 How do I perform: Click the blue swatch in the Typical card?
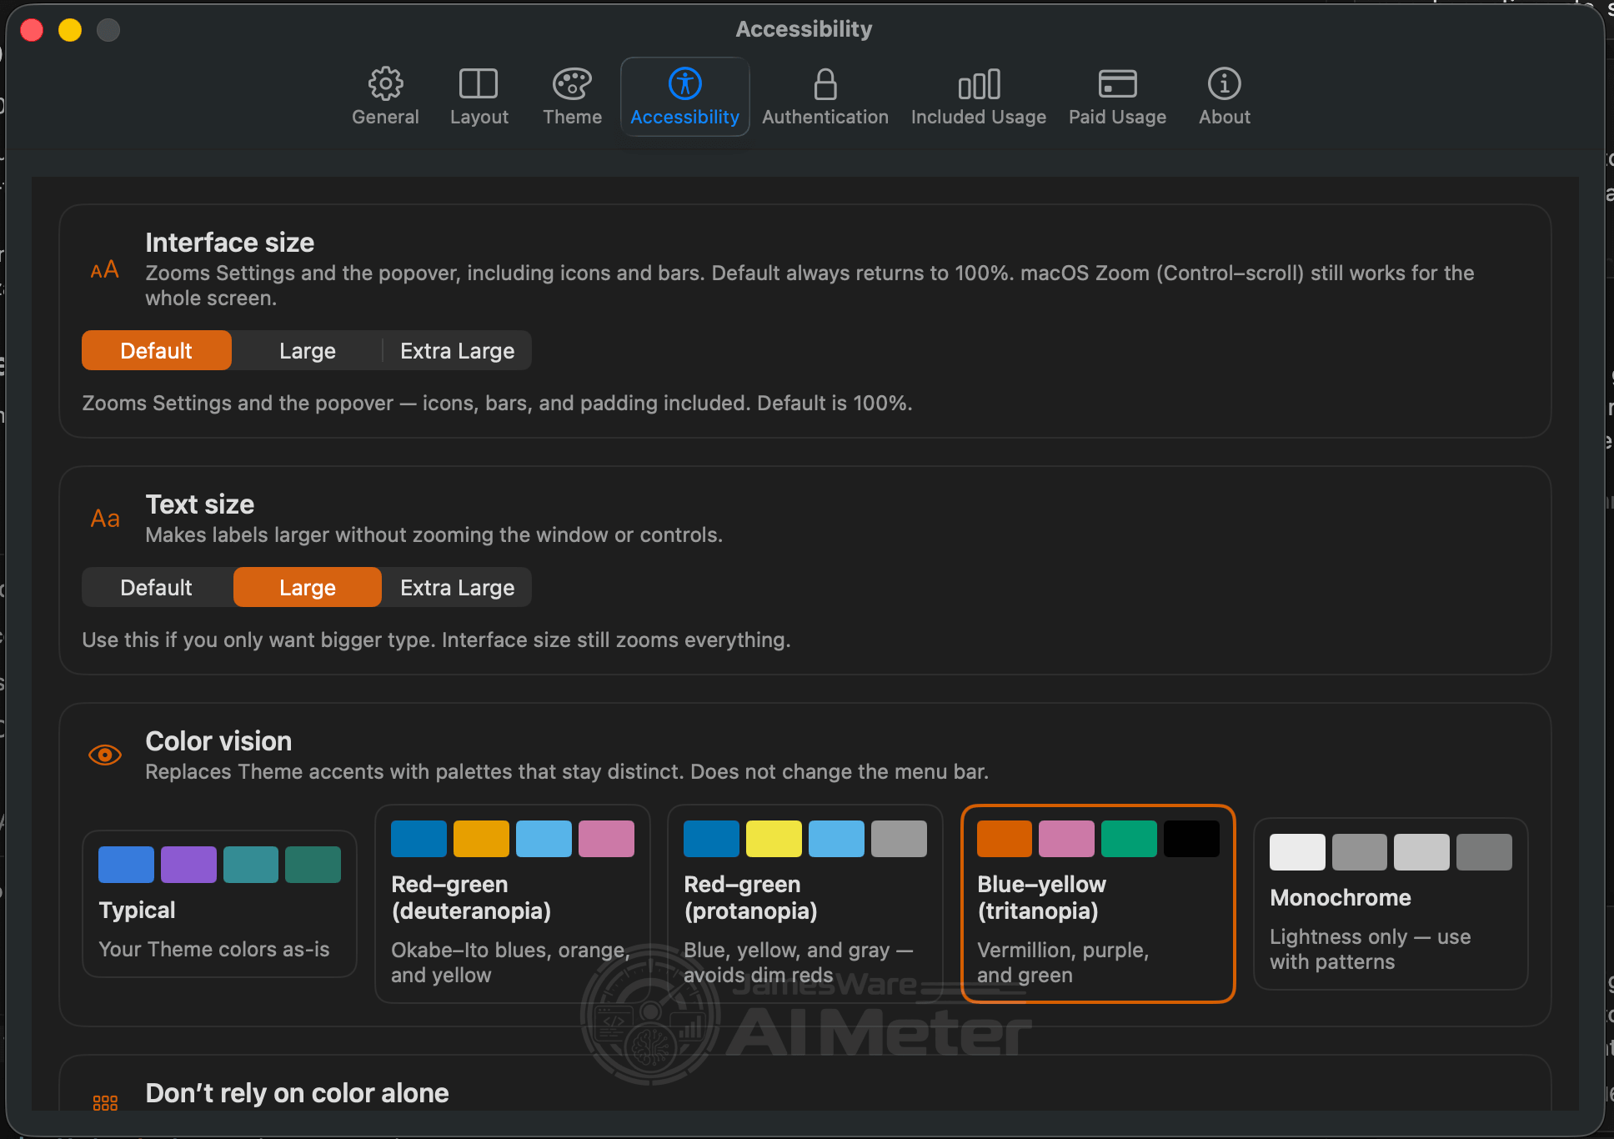click(126, 865)
